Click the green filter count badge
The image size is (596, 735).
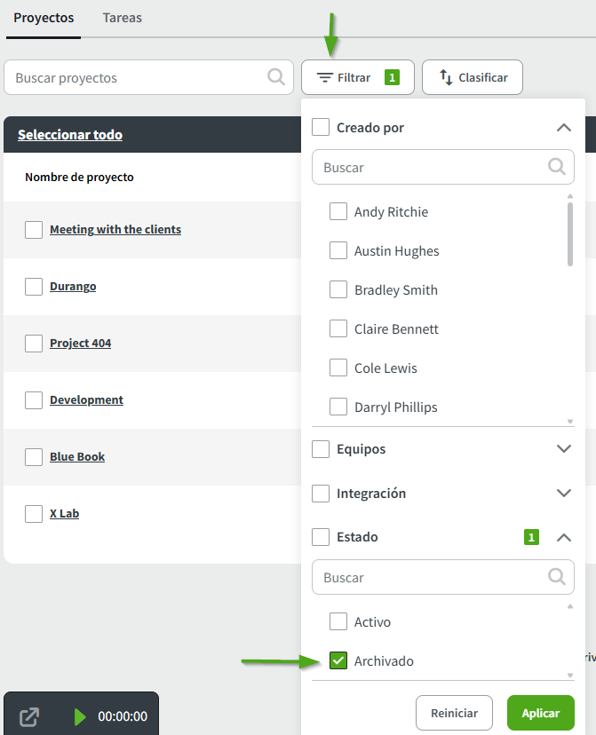coord(392,78)
